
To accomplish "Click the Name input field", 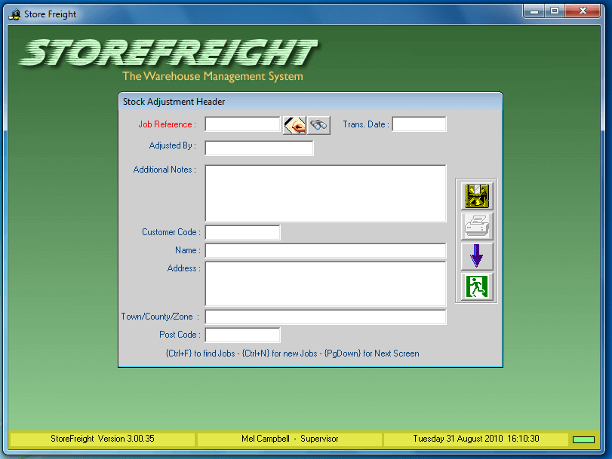I will tap(325, 250).
